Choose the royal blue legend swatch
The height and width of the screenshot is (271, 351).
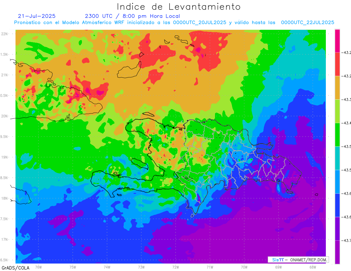coord(337,205)
